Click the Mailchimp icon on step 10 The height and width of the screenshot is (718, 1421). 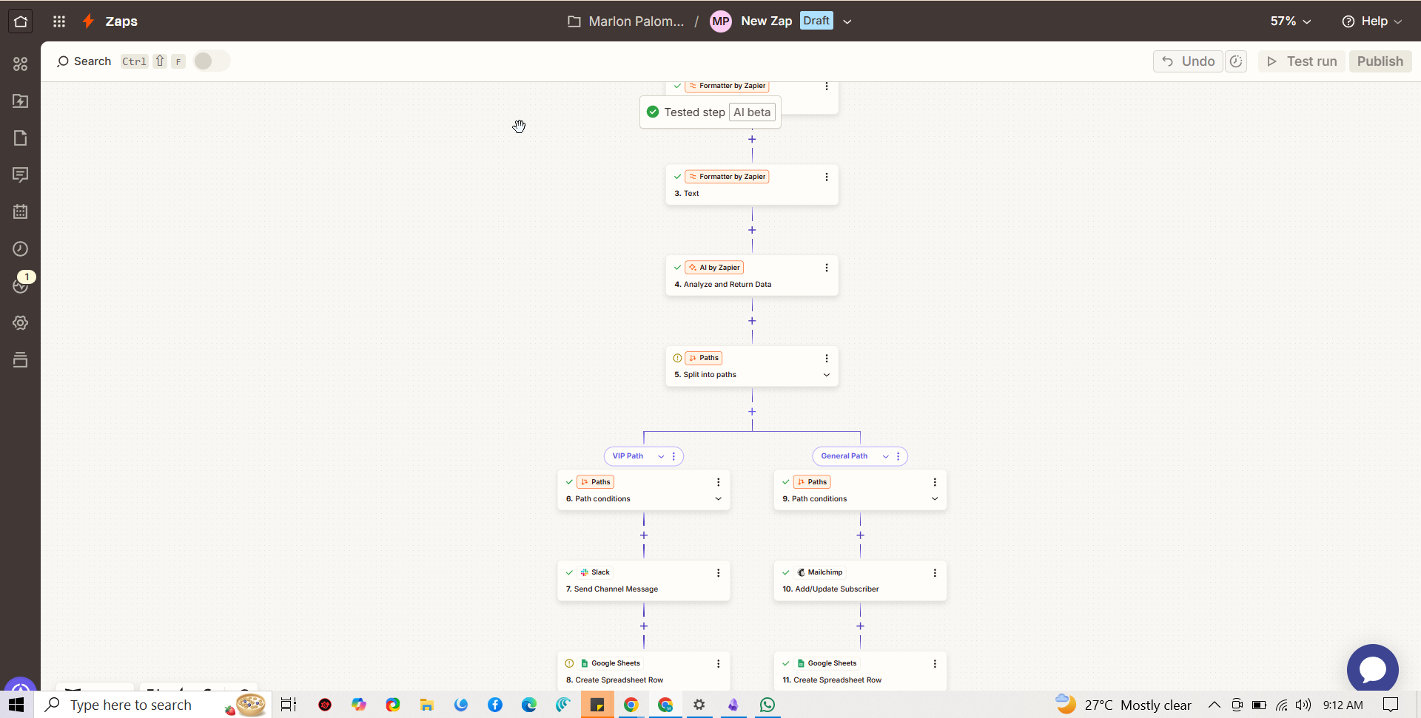[x=802, y=572]
